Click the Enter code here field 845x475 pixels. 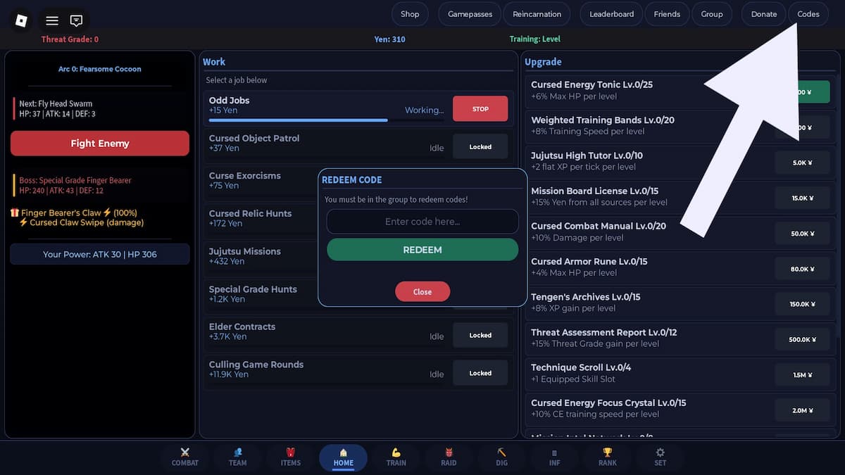click(x=423, y=222)
